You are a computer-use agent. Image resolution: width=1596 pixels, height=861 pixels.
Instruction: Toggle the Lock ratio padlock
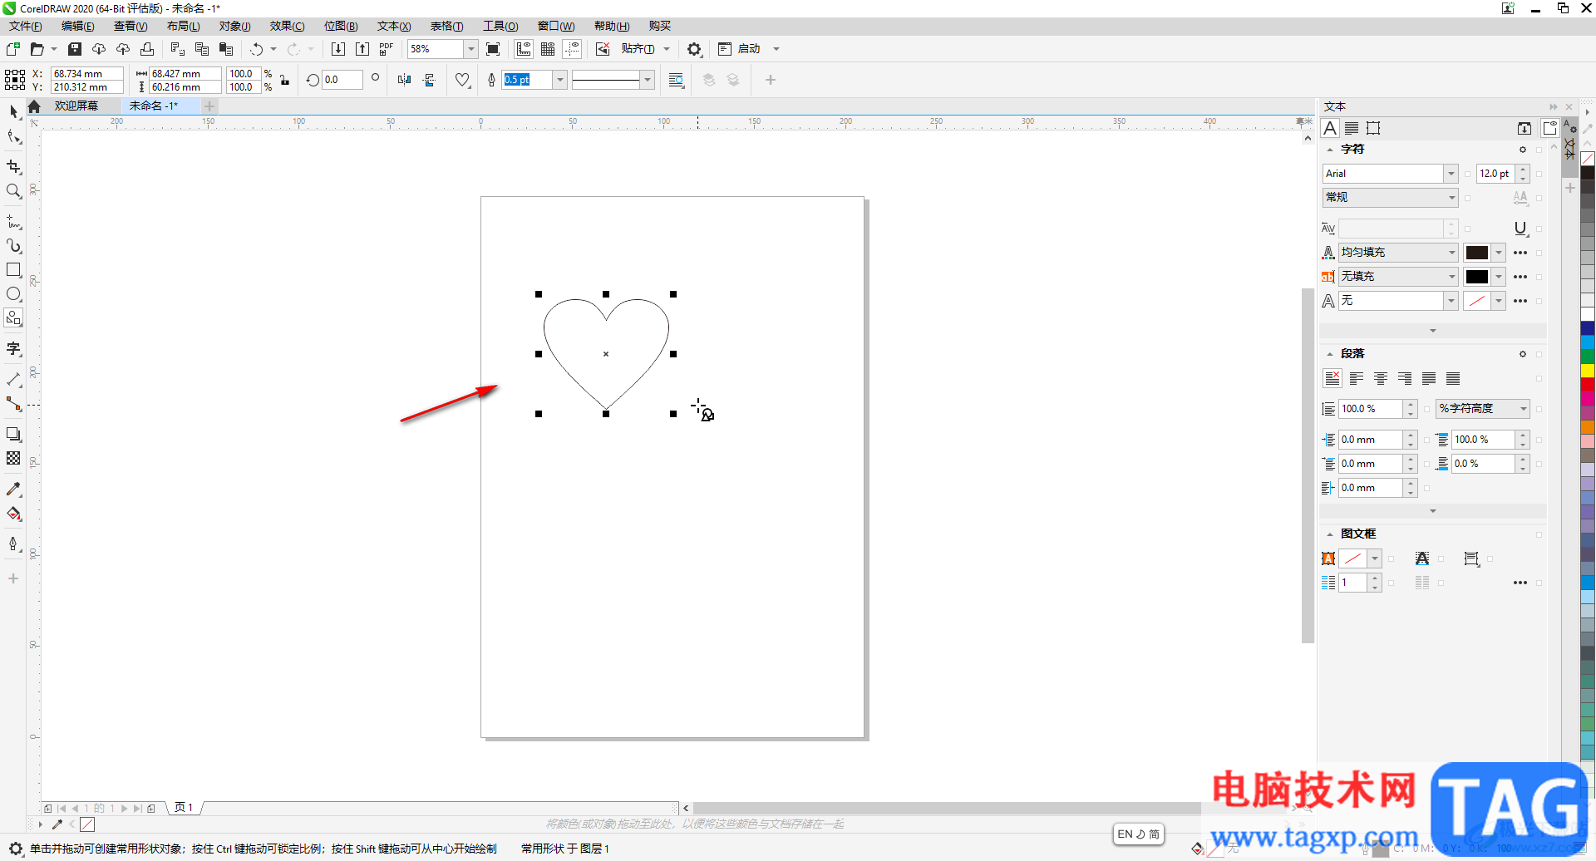point(284,80)
